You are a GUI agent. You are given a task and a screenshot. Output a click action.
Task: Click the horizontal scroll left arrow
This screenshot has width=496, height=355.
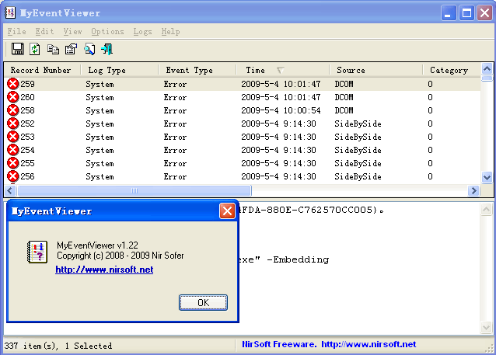pyautogui.click(x=10, y=190)
